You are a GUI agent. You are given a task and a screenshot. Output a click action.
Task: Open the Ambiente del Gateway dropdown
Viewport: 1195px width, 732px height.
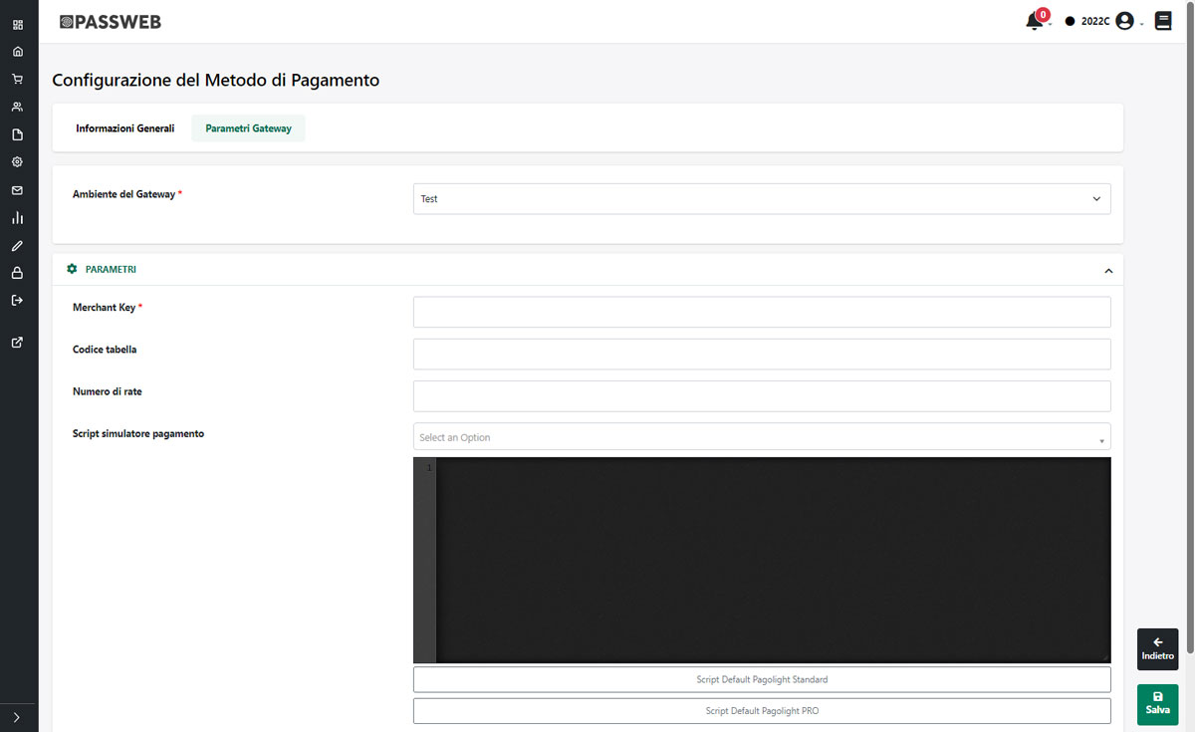pos(761,199)
